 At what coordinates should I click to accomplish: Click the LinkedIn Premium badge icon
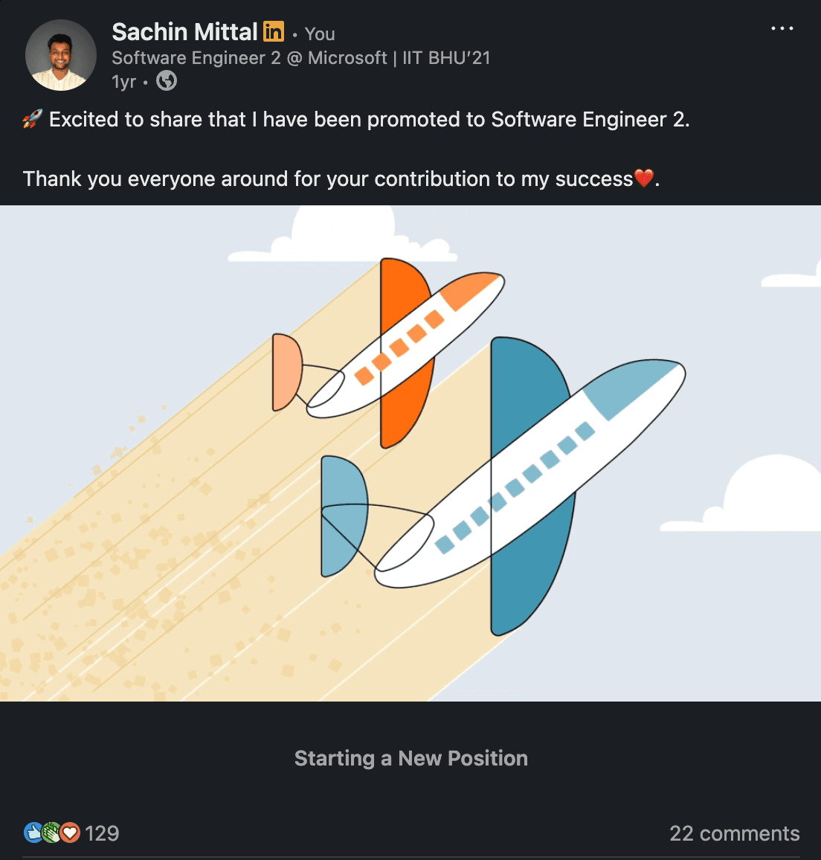click(x=274, y=32)
